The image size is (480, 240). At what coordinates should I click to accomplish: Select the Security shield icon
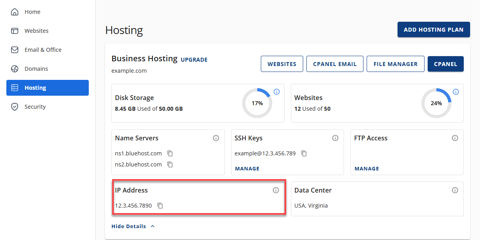15,106
